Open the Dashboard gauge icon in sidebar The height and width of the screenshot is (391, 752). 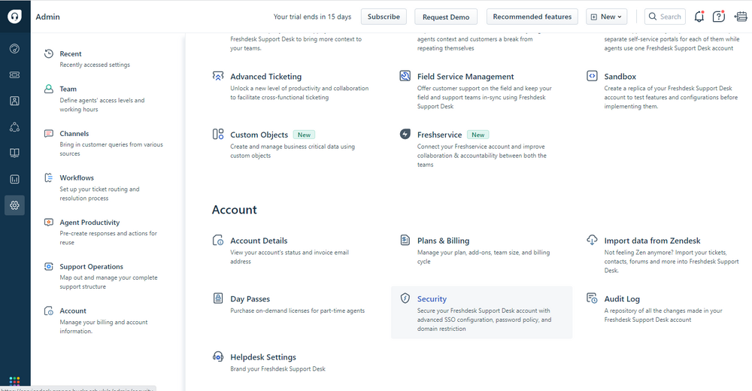click(x=15, y=48)
